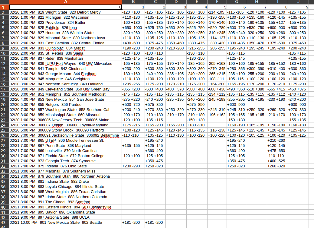Select column F header
Viewport: 314px width, 228px height.
point(217,2)
